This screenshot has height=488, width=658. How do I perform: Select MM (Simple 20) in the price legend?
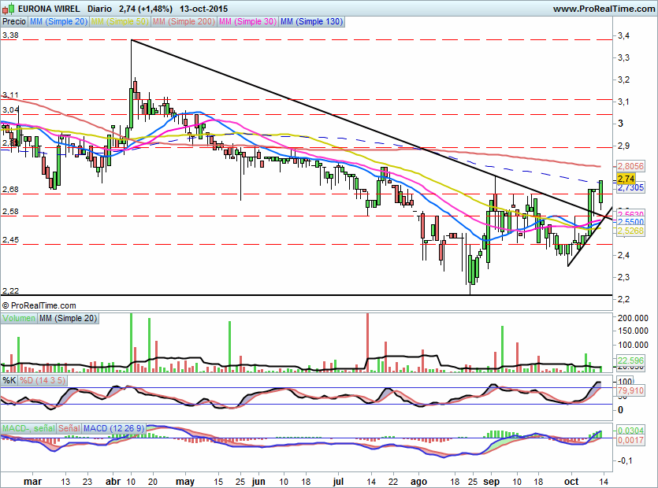coord(58,21)
